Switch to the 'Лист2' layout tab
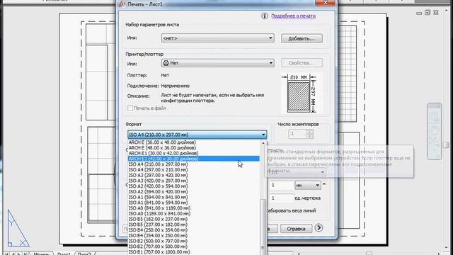The height and width of the screenshot is (255, 453). point(84,254)
